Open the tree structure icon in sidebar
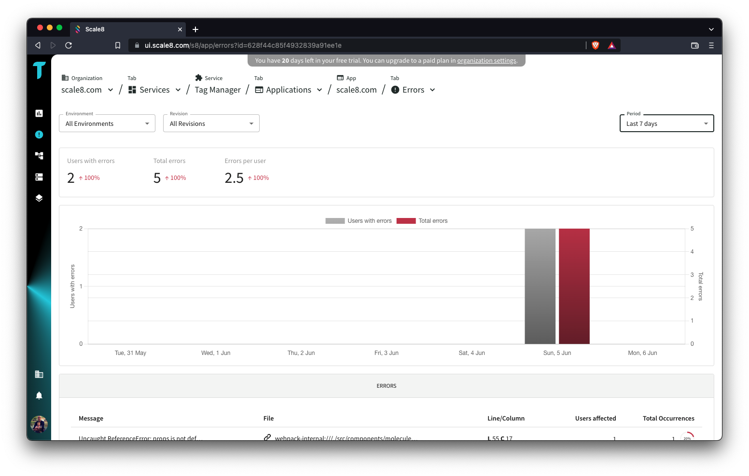The height and width of the screenshot is (476, 749). (39, 155)
